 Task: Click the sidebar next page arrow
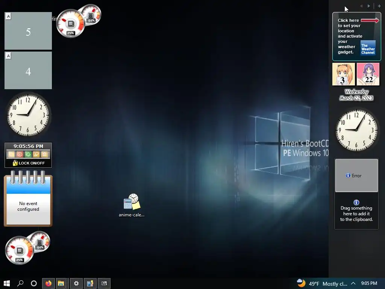point(369,6)
